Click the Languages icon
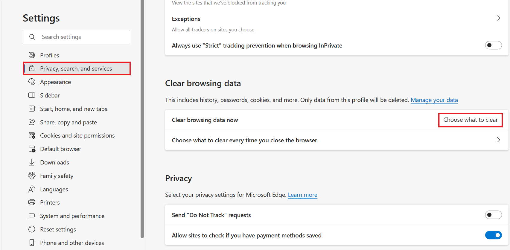510x250 pixels. click(32, 189)
